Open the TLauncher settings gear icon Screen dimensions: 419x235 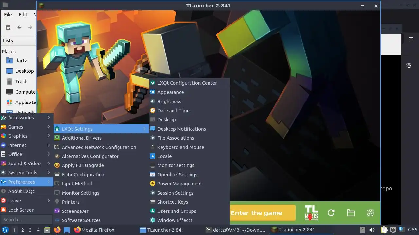(x=370, y=213)
